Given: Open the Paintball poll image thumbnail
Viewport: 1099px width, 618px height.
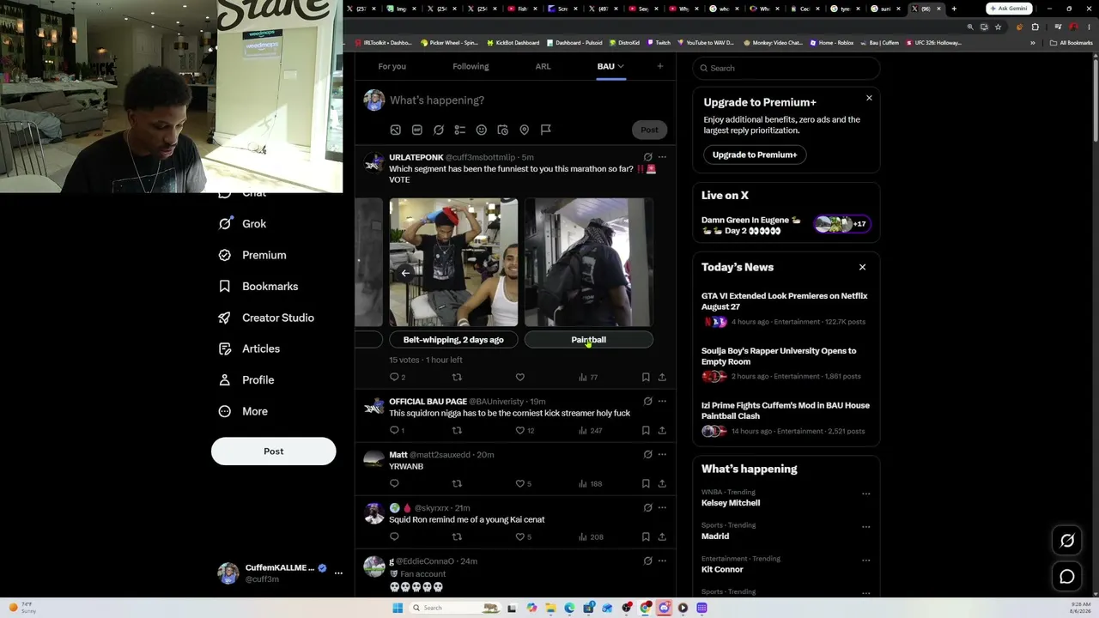Looking at the screenshot, I should 588,263.
